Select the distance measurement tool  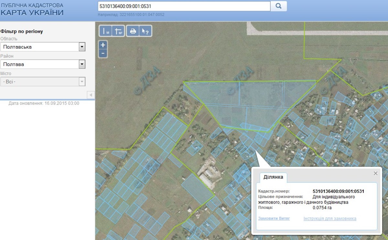coord(105,31)
